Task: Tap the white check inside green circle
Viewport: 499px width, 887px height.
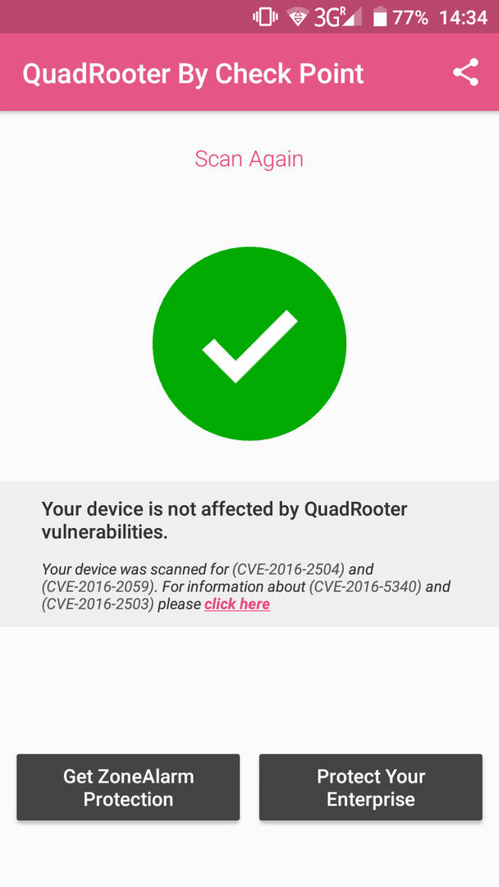Action: (x=249, y=347)
